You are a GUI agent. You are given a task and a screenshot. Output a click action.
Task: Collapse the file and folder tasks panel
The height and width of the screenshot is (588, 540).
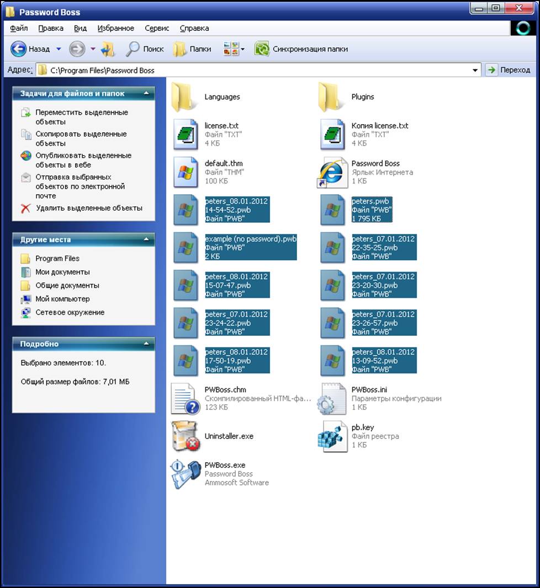pyautogui.click(x=146, y=93)
